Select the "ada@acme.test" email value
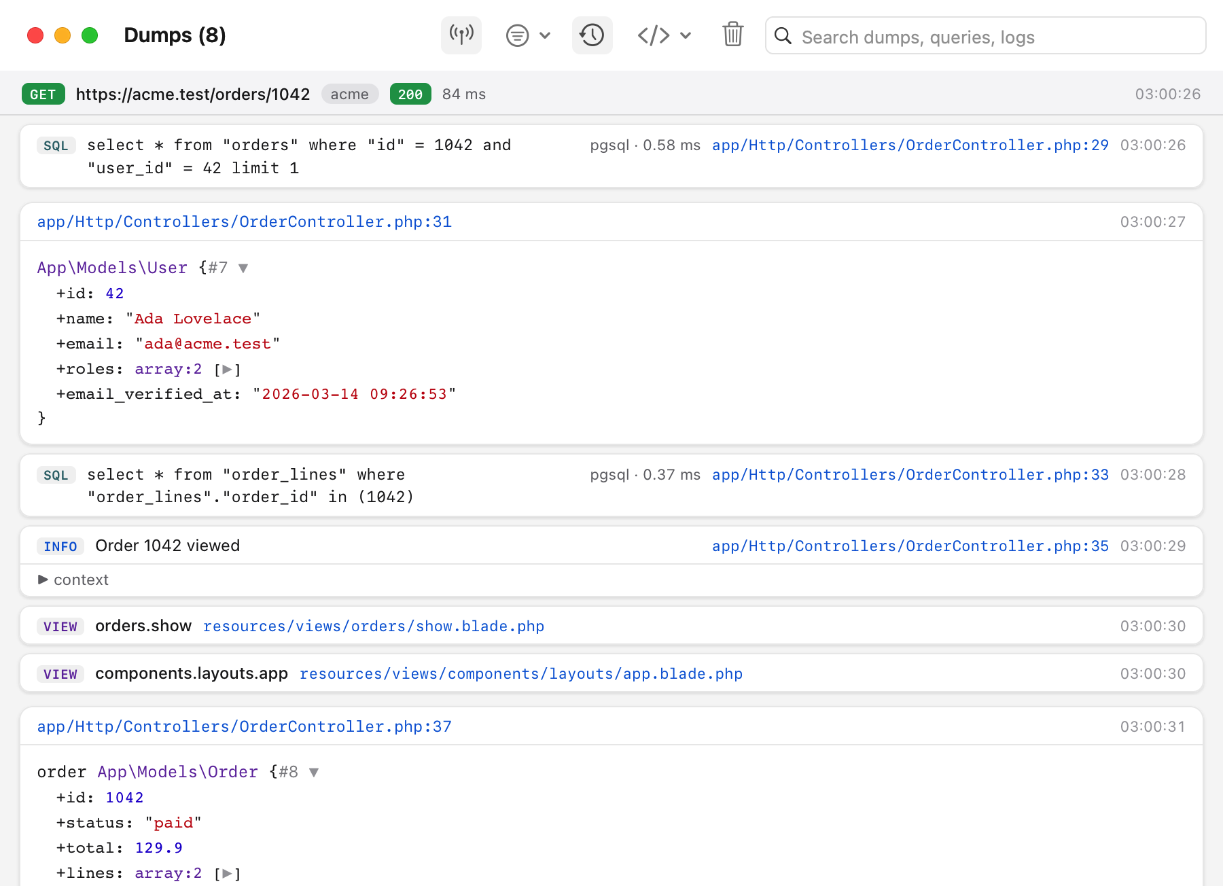The height and width of the screenshot is (886, 1223). tap(208, 344)
